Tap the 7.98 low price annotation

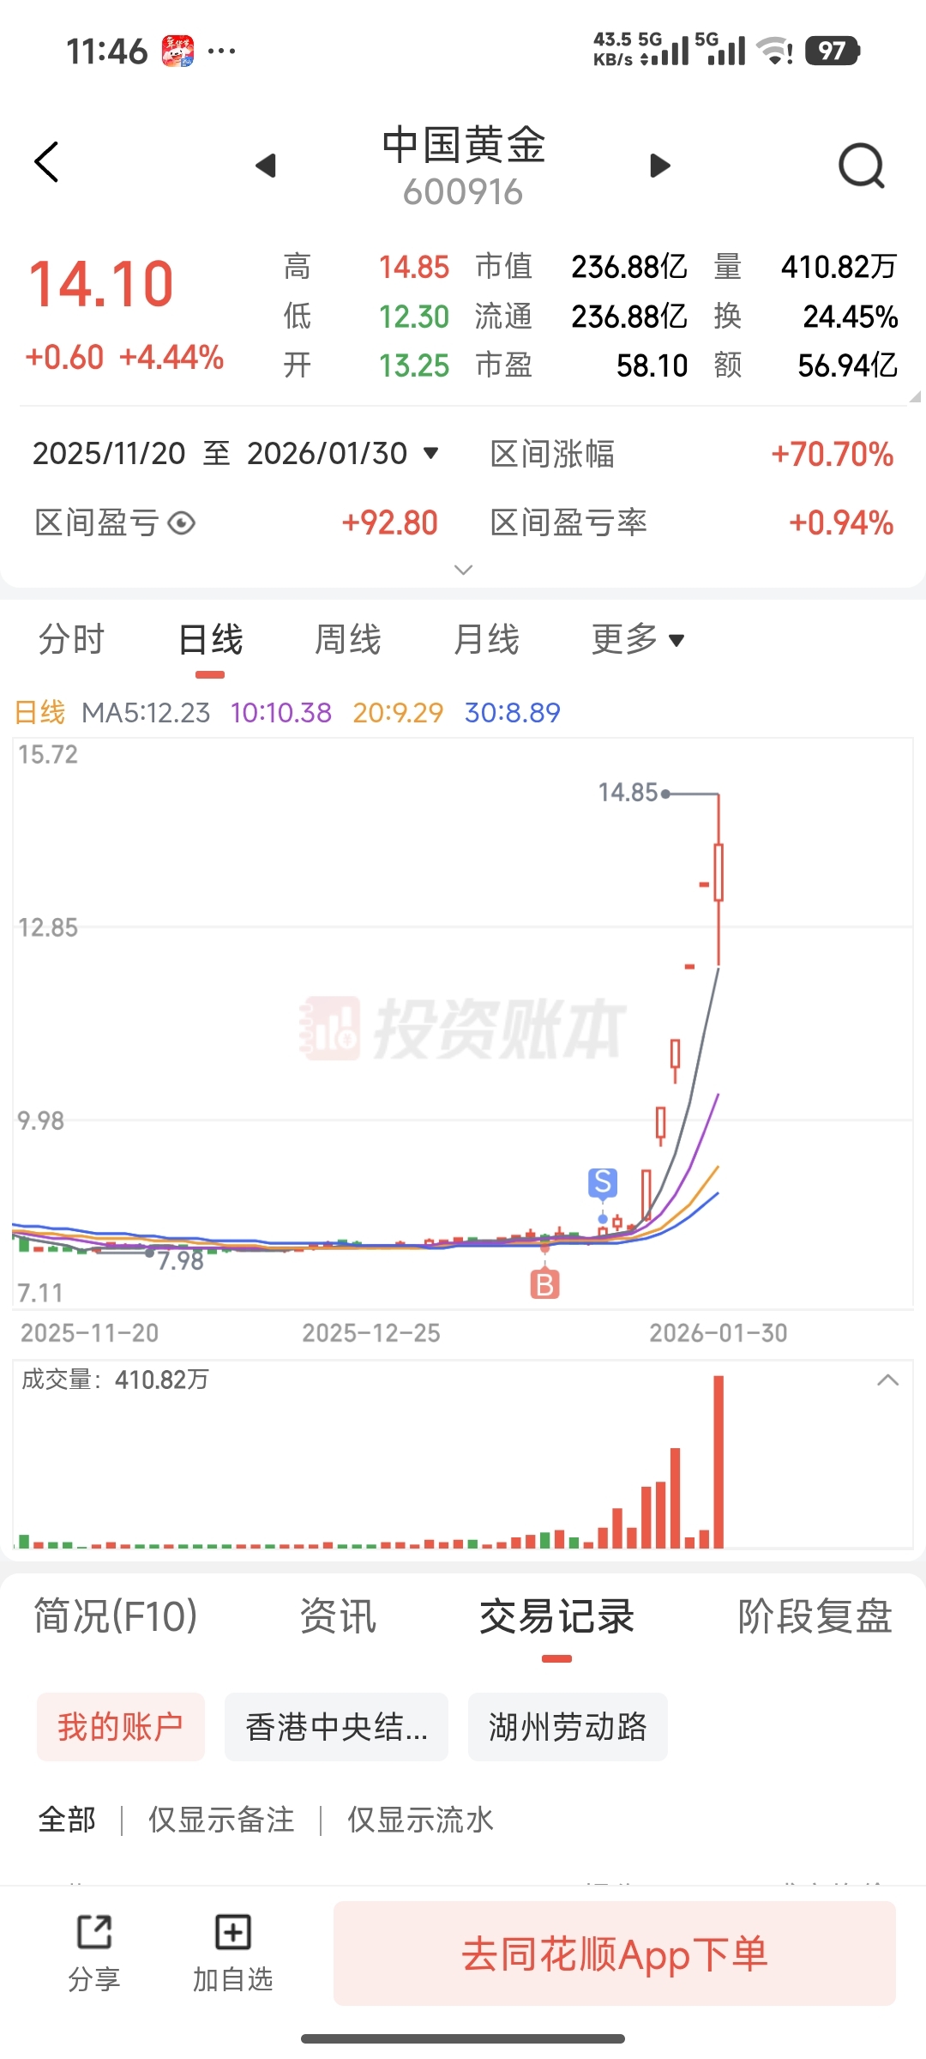coord(180,1260)
